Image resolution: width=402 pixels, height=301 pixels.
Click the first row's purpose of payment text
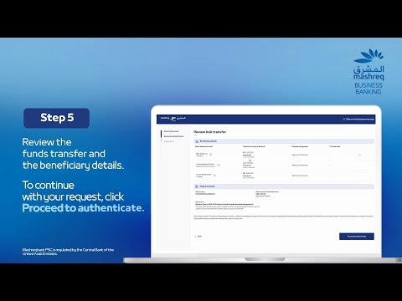(x=300, y=155)
